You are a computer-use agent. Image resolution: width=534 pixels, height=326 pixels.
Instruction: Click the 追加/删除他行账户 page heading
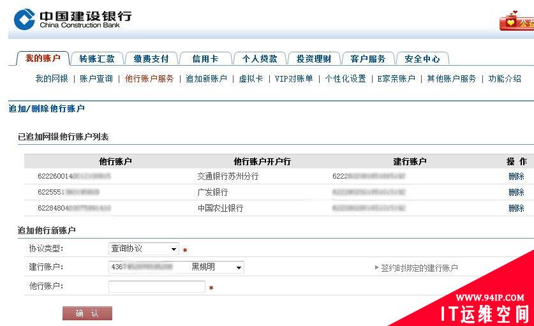(47, 108)
